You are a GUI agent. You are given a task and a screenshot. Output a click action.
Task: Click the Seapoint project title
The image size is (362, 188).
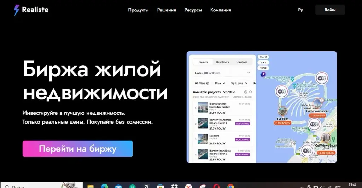tap(214, 136)
